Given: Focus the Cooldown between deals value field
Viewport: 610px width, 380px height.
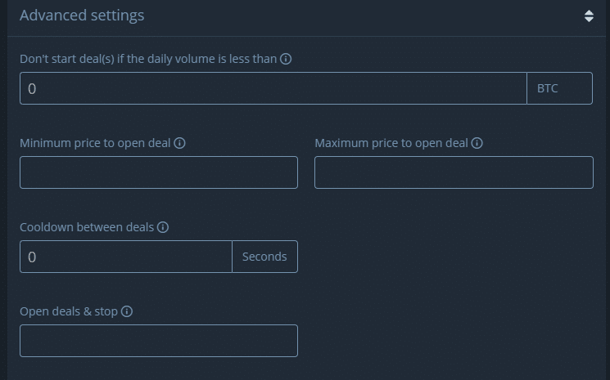Looking at the screenshot, I should coord(126,257).
